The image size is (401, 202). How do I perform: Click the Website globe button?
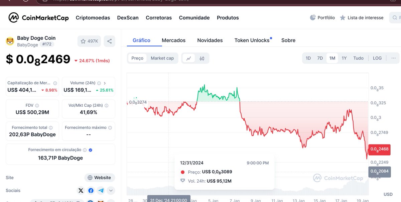coord(100,178)
